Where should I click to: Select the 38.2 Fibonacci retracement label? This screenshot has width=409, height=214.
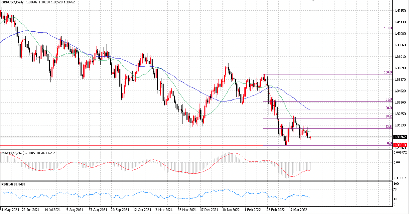389,116
